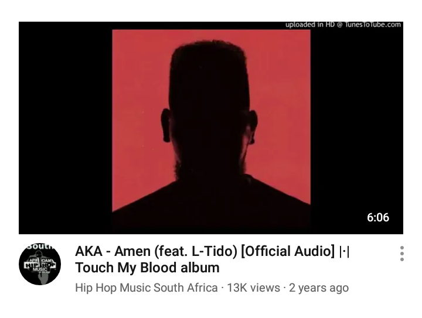Click the "2 years ago" upload date

(319, 288)
